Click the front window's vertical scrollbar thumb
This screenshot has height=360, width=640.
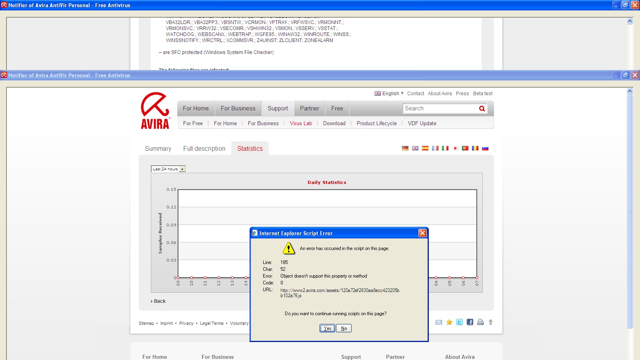point(630,211)
